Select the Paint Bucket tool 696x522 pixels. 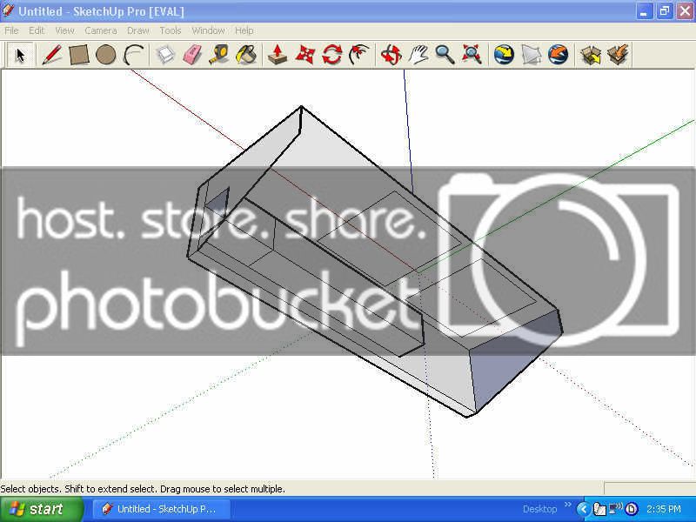click(x=246, y=55)
